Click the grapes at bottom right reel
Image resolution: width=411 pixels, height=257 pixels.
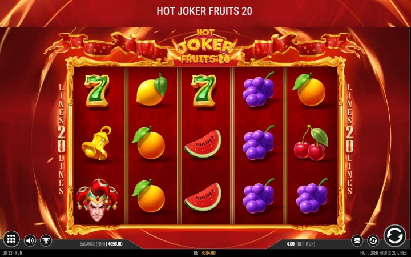point(312,196)
